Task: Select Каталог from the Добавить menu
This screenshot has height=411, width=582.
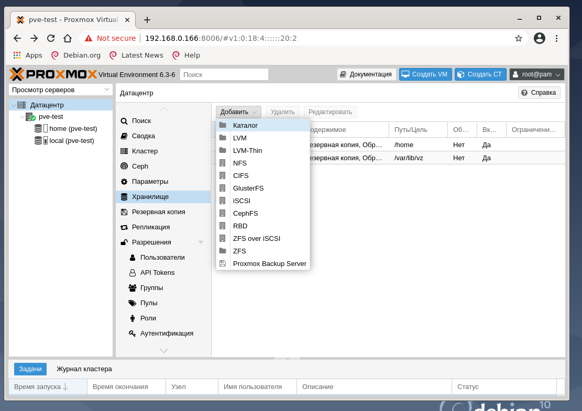Action: coord(263,125)
